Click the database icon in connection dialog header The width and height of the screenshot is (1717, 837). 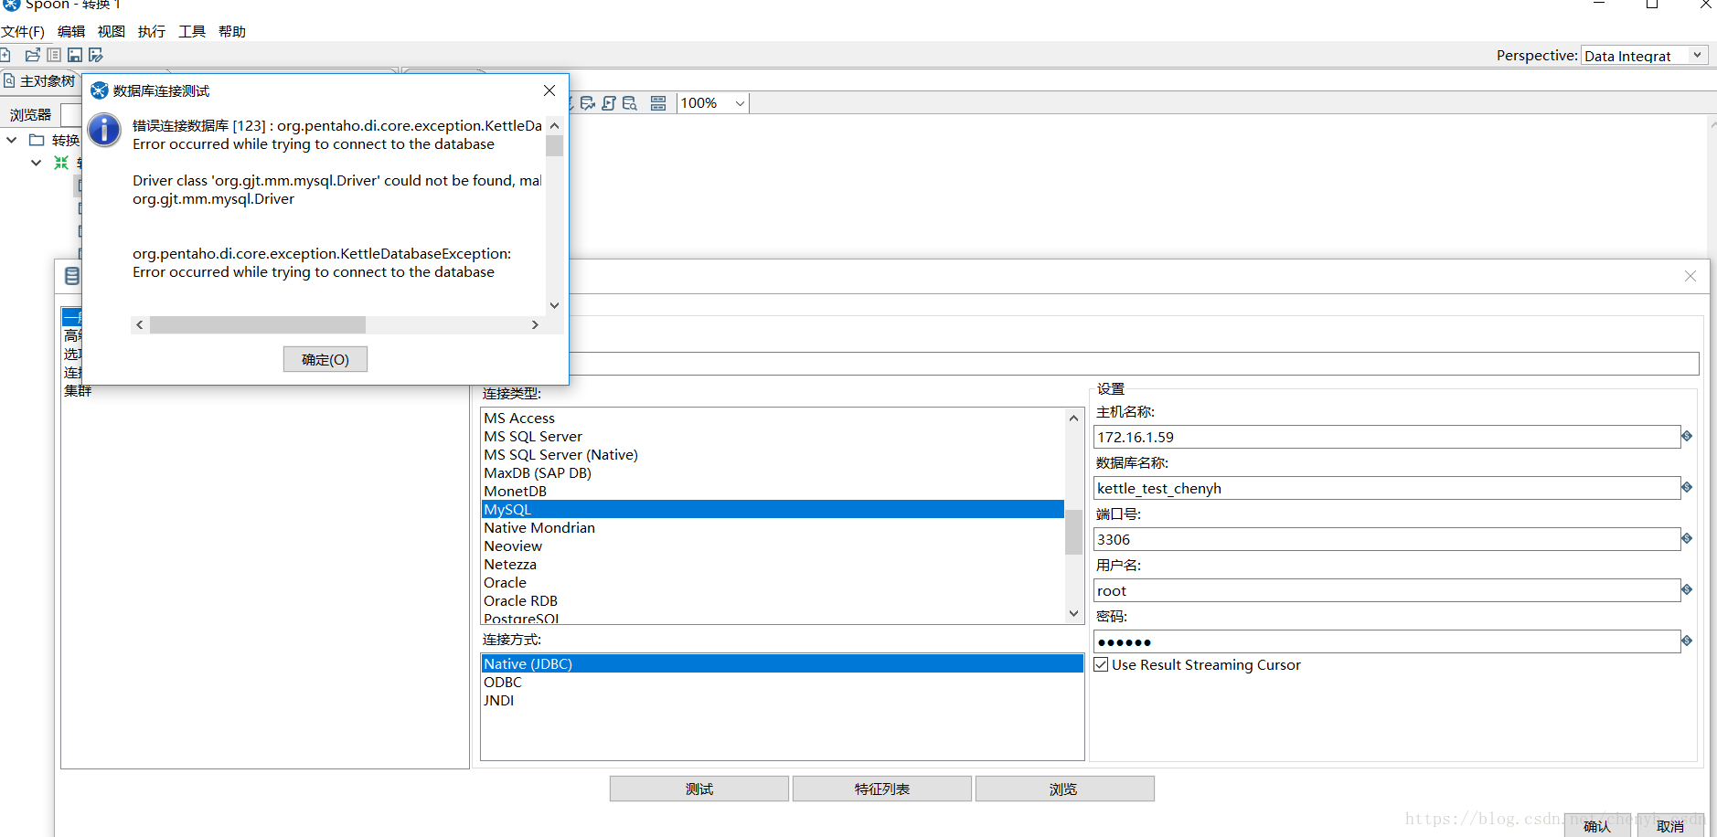click(72, 276)
